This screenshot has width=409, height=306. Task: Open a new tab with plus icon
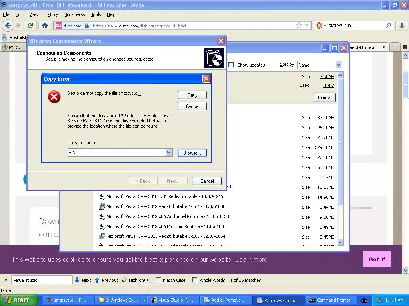click(x=395, y=47)
